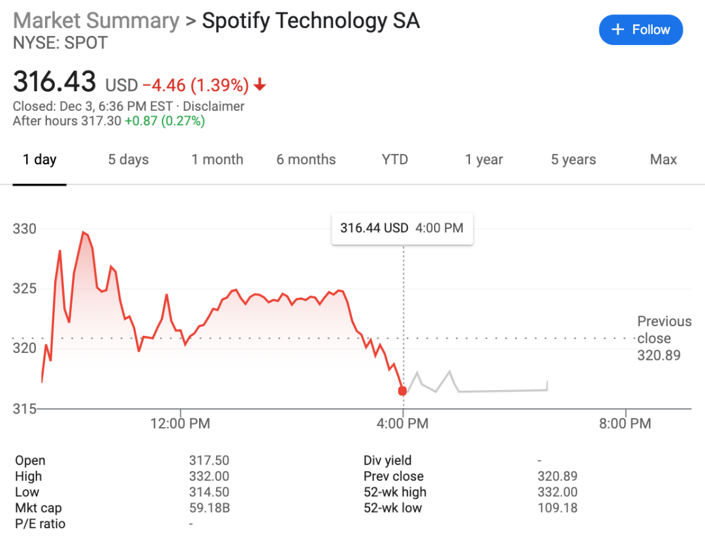Click the gray after-hours chart line

(x=503, y=390)
